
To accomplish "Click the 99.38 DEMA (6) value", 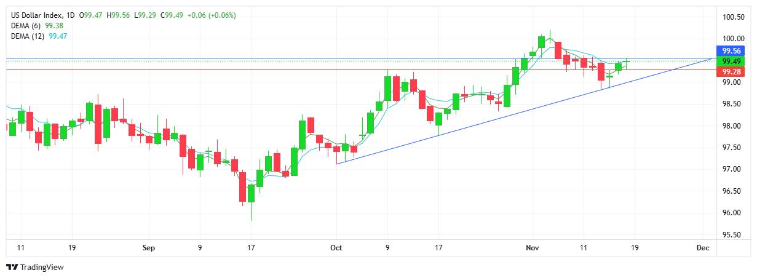I will coord(55,26).
